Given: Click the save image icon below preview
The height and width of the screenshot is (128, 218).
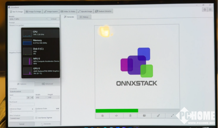Looking at the screenshot, I should coord(102,116).
